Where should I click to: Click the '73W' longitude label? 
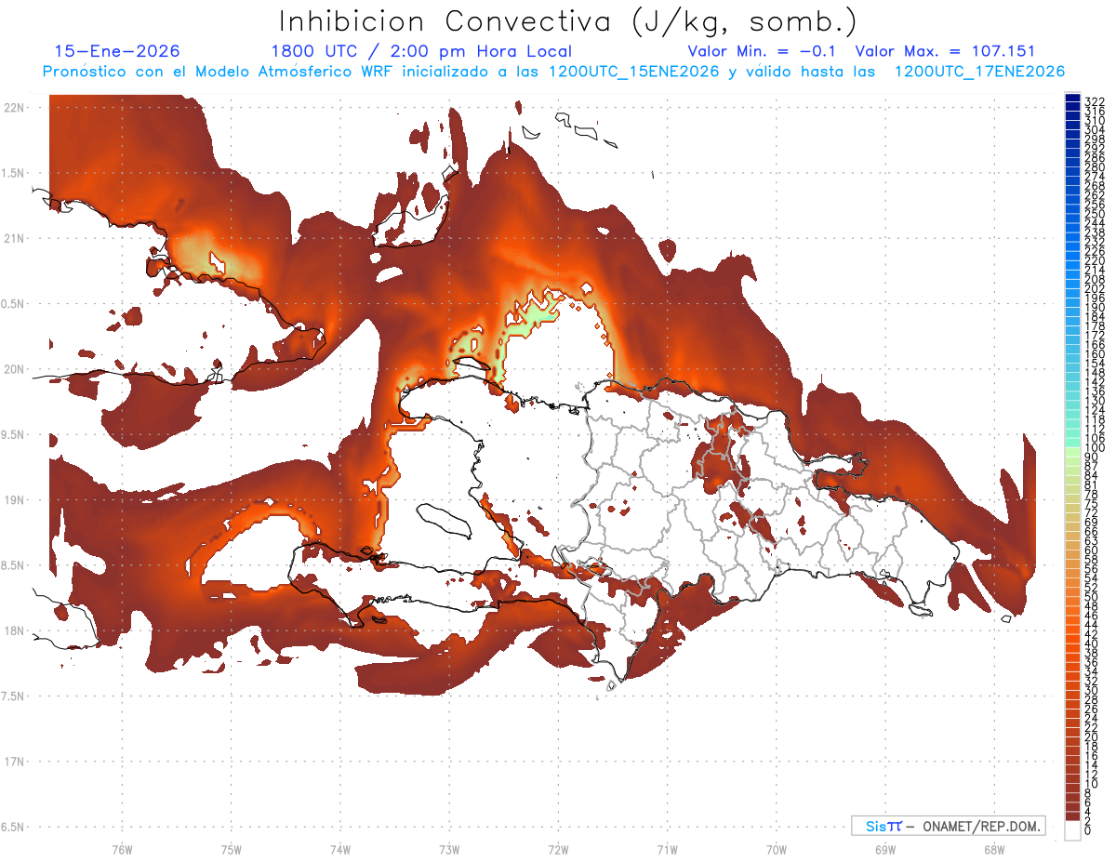pyautogui.click(x=449, y=849)
